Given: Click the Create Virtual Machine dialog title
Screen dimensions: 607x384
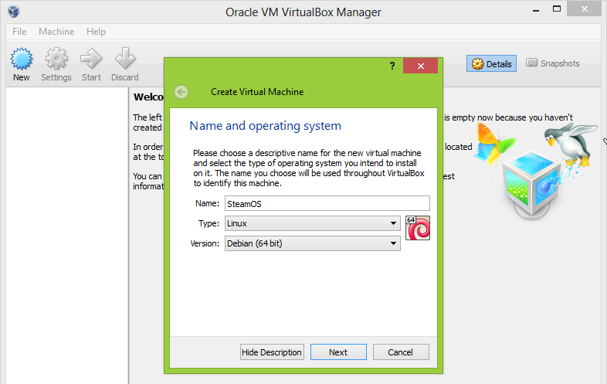Looking at the screenshot, I should coord(257,92).
